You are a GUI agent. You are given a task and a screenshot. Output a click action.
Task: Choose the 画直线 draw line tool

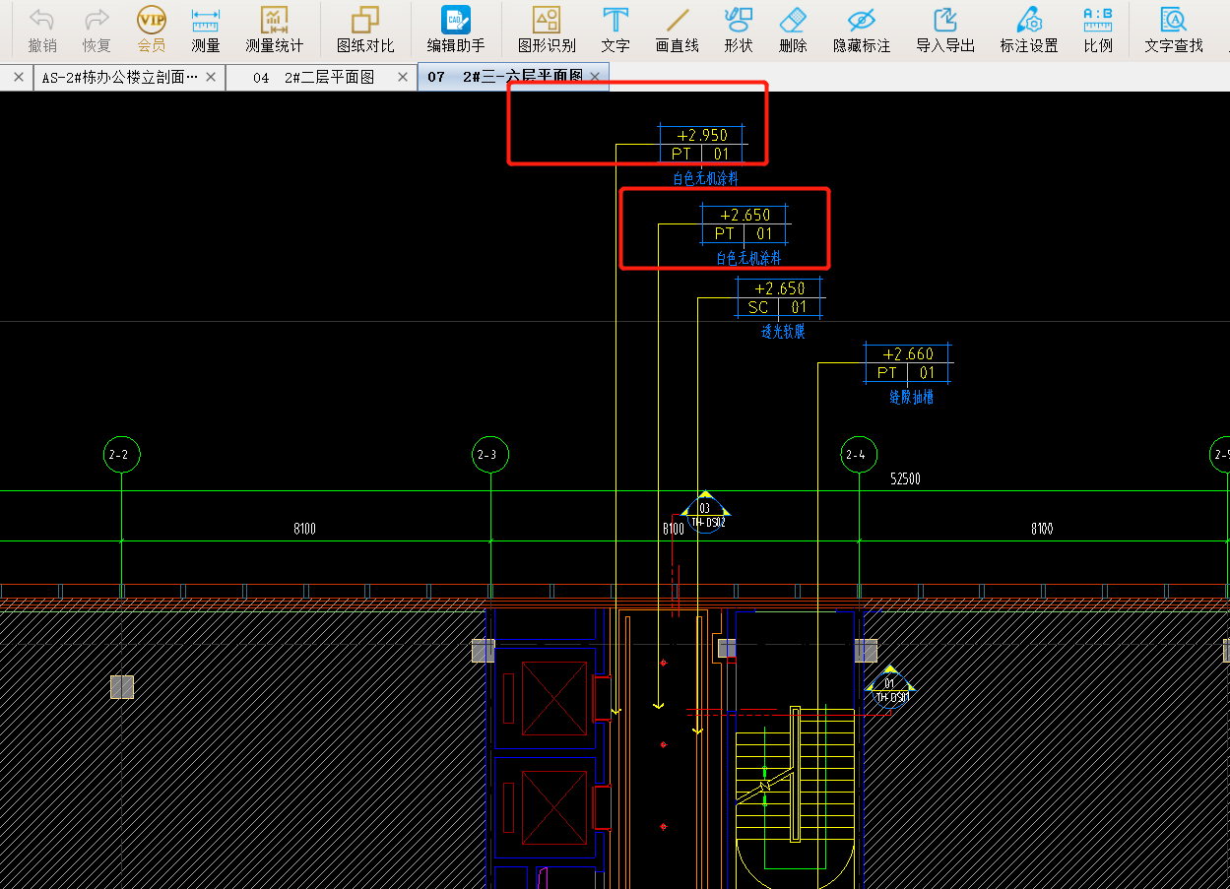click(678, 21)
